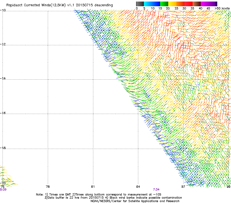Click the '84' longitude axis label
231x203 pixels.
click(x=138, y=187)
